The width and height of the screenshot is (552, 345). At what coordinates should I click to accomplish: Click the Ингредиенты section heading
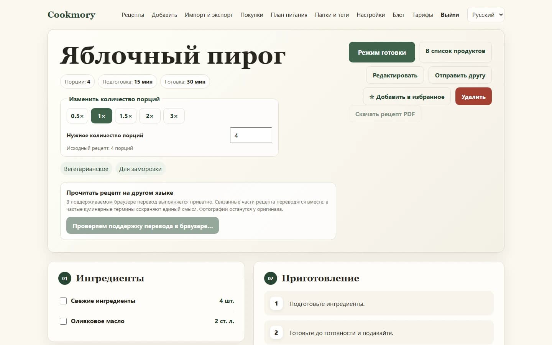(x=110, y=278)
